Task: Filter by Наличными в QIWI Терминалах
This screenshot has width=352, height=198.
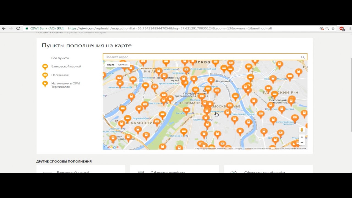Action: tap(66, 85)
